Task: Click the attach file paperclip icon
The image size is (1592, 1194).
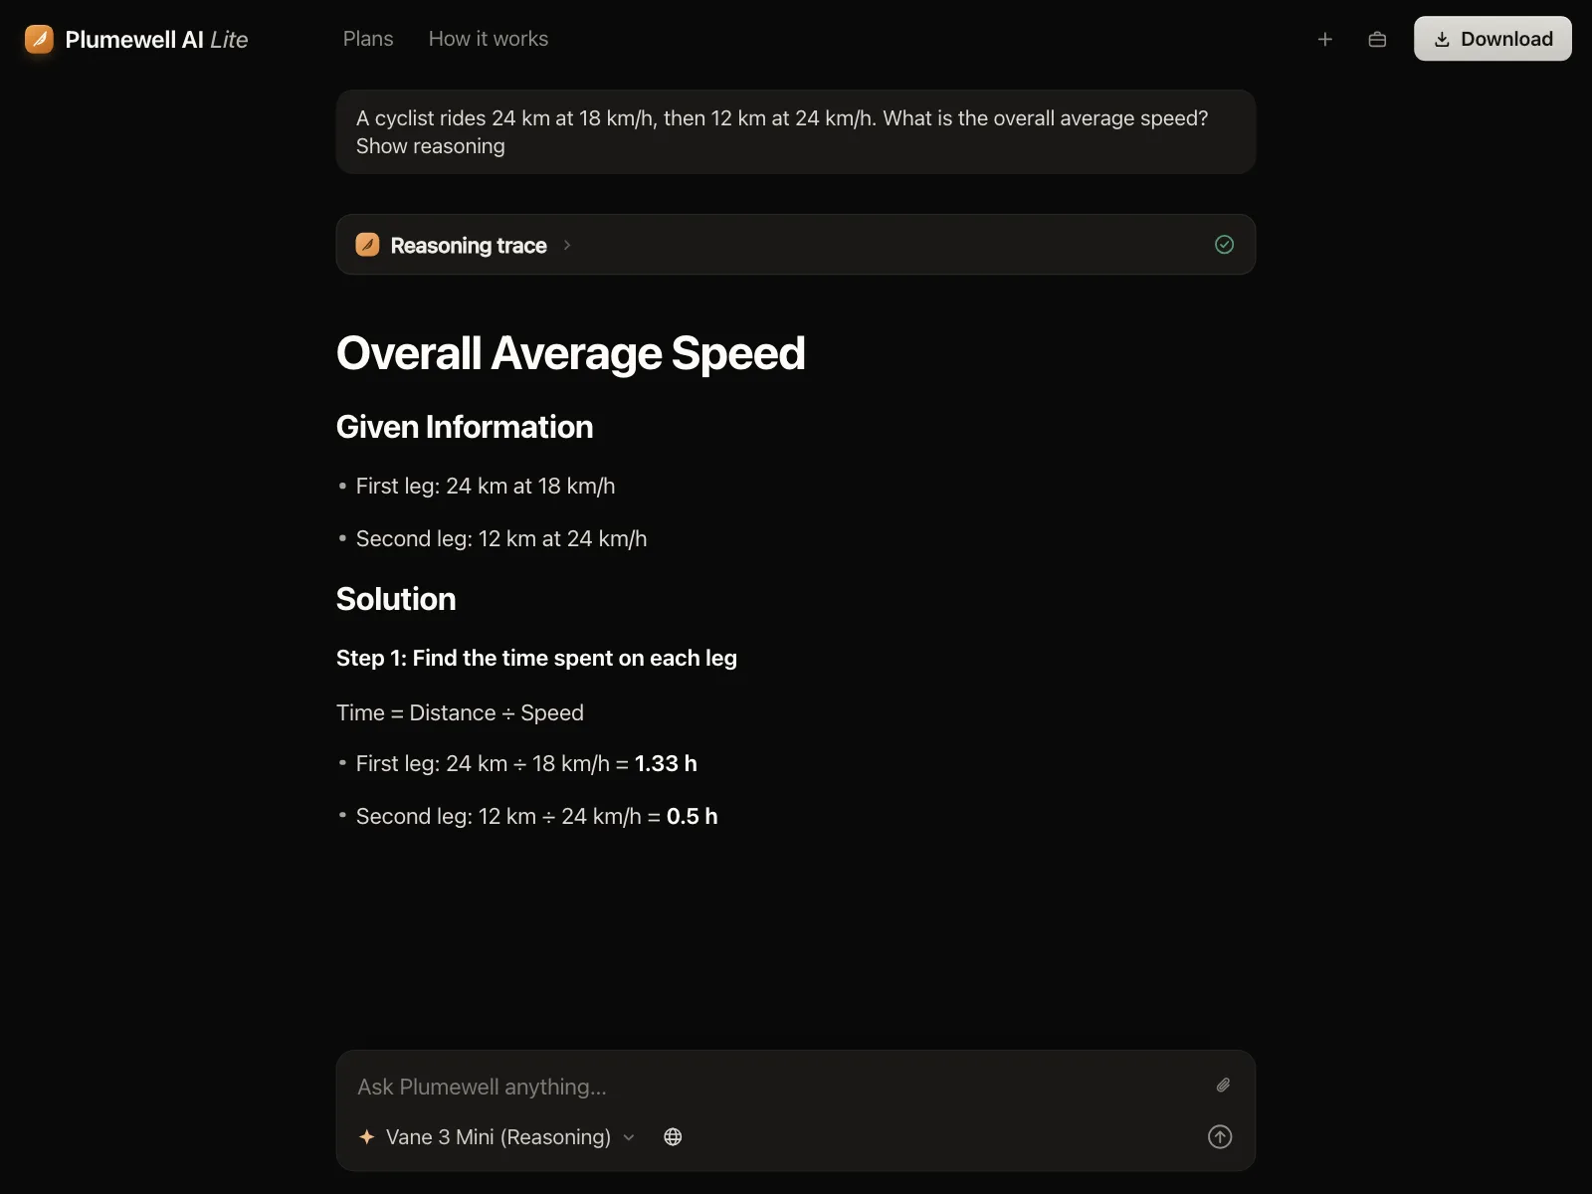Action: [1223, 1086]
